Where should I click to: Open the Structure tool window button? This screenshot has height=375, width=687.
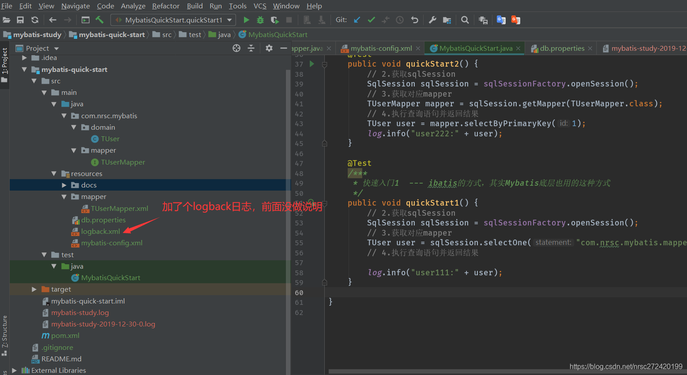4,335
